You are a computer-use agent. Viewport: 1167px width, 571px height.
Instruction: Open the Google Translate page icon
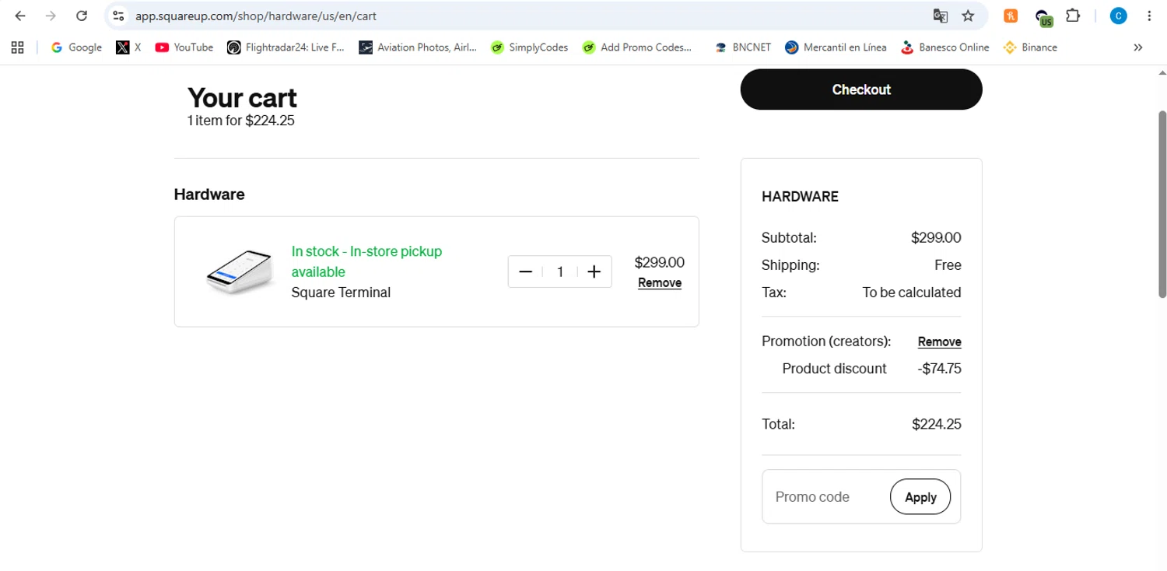pyautogui.click(x=940, y=16)
